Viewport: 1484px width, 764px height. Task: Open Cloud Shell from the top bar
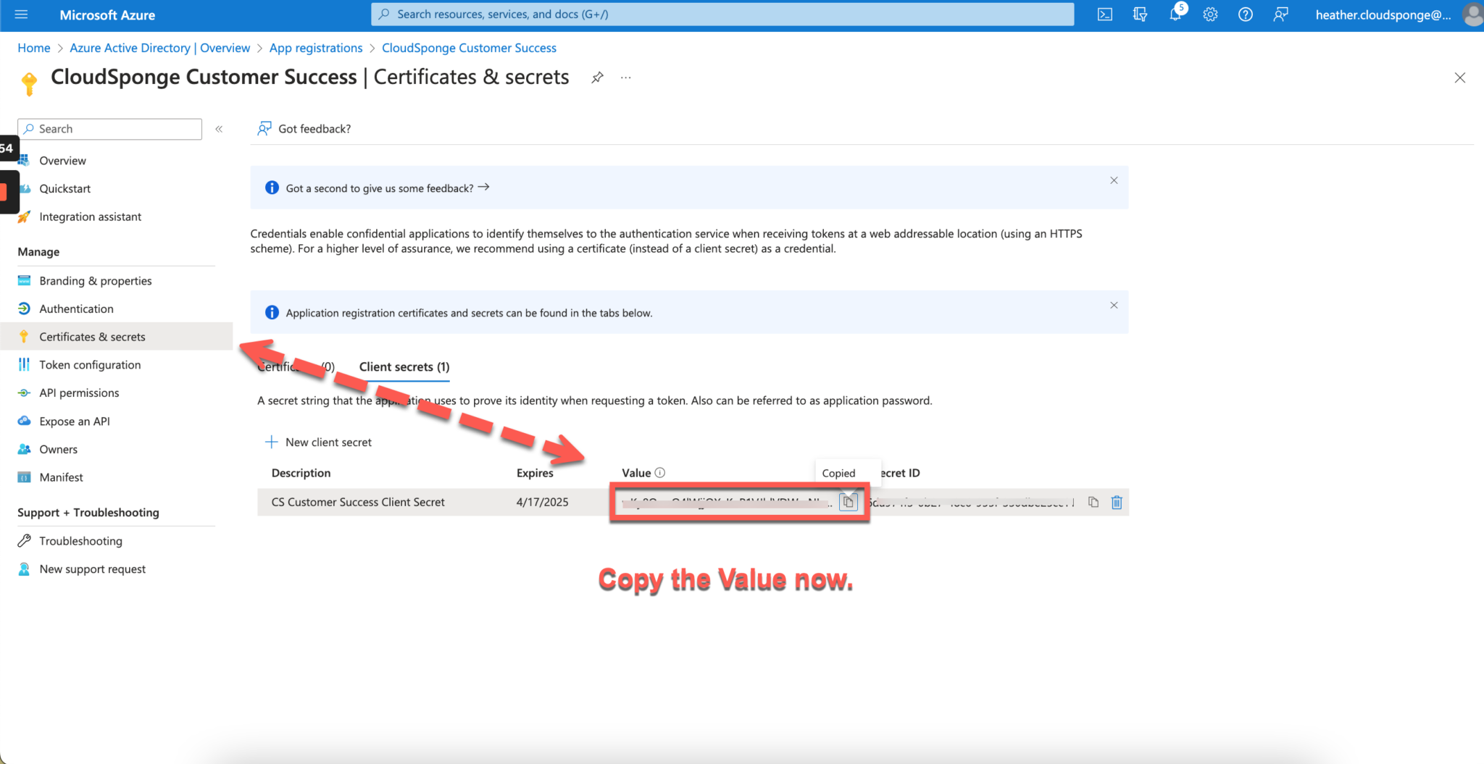[1104, 14]
